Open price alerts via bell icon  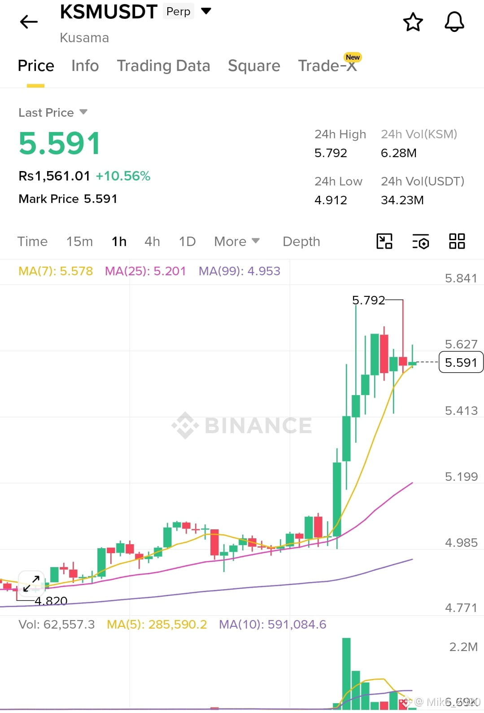(454, 22)
